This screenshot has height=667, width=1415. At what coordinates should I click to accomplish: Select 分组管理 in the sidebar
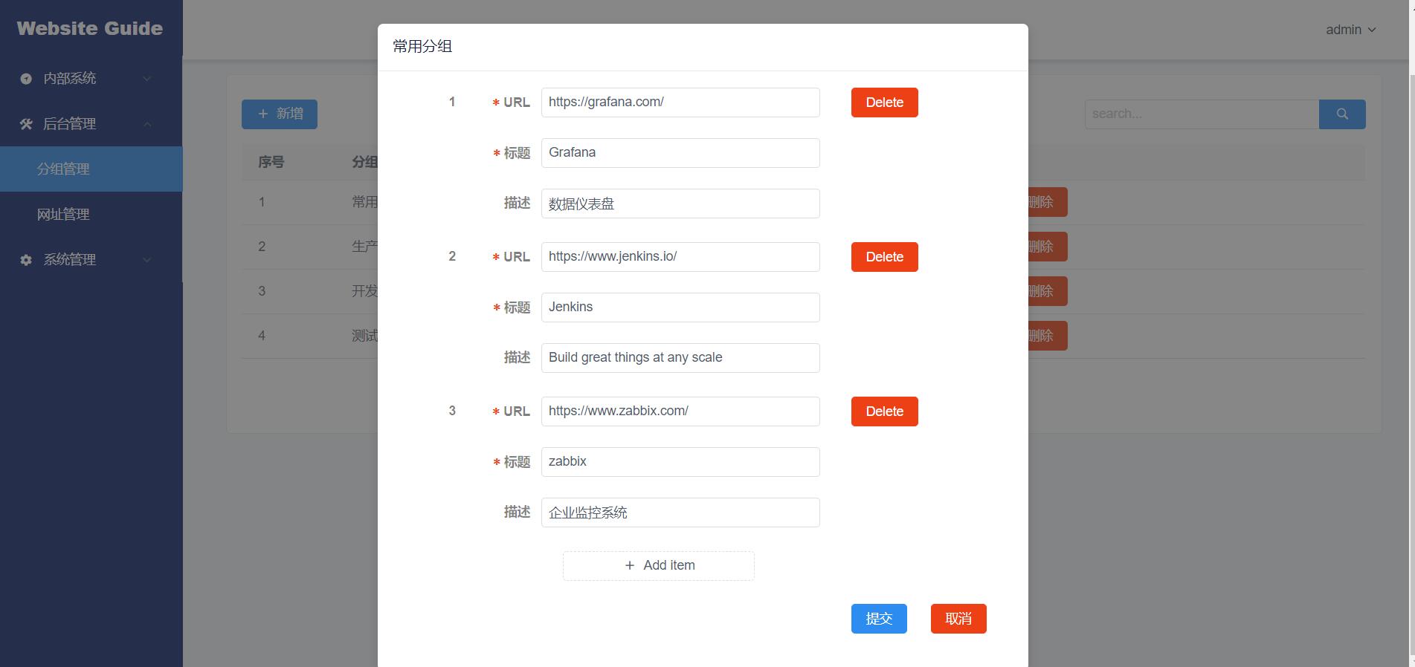91,169
